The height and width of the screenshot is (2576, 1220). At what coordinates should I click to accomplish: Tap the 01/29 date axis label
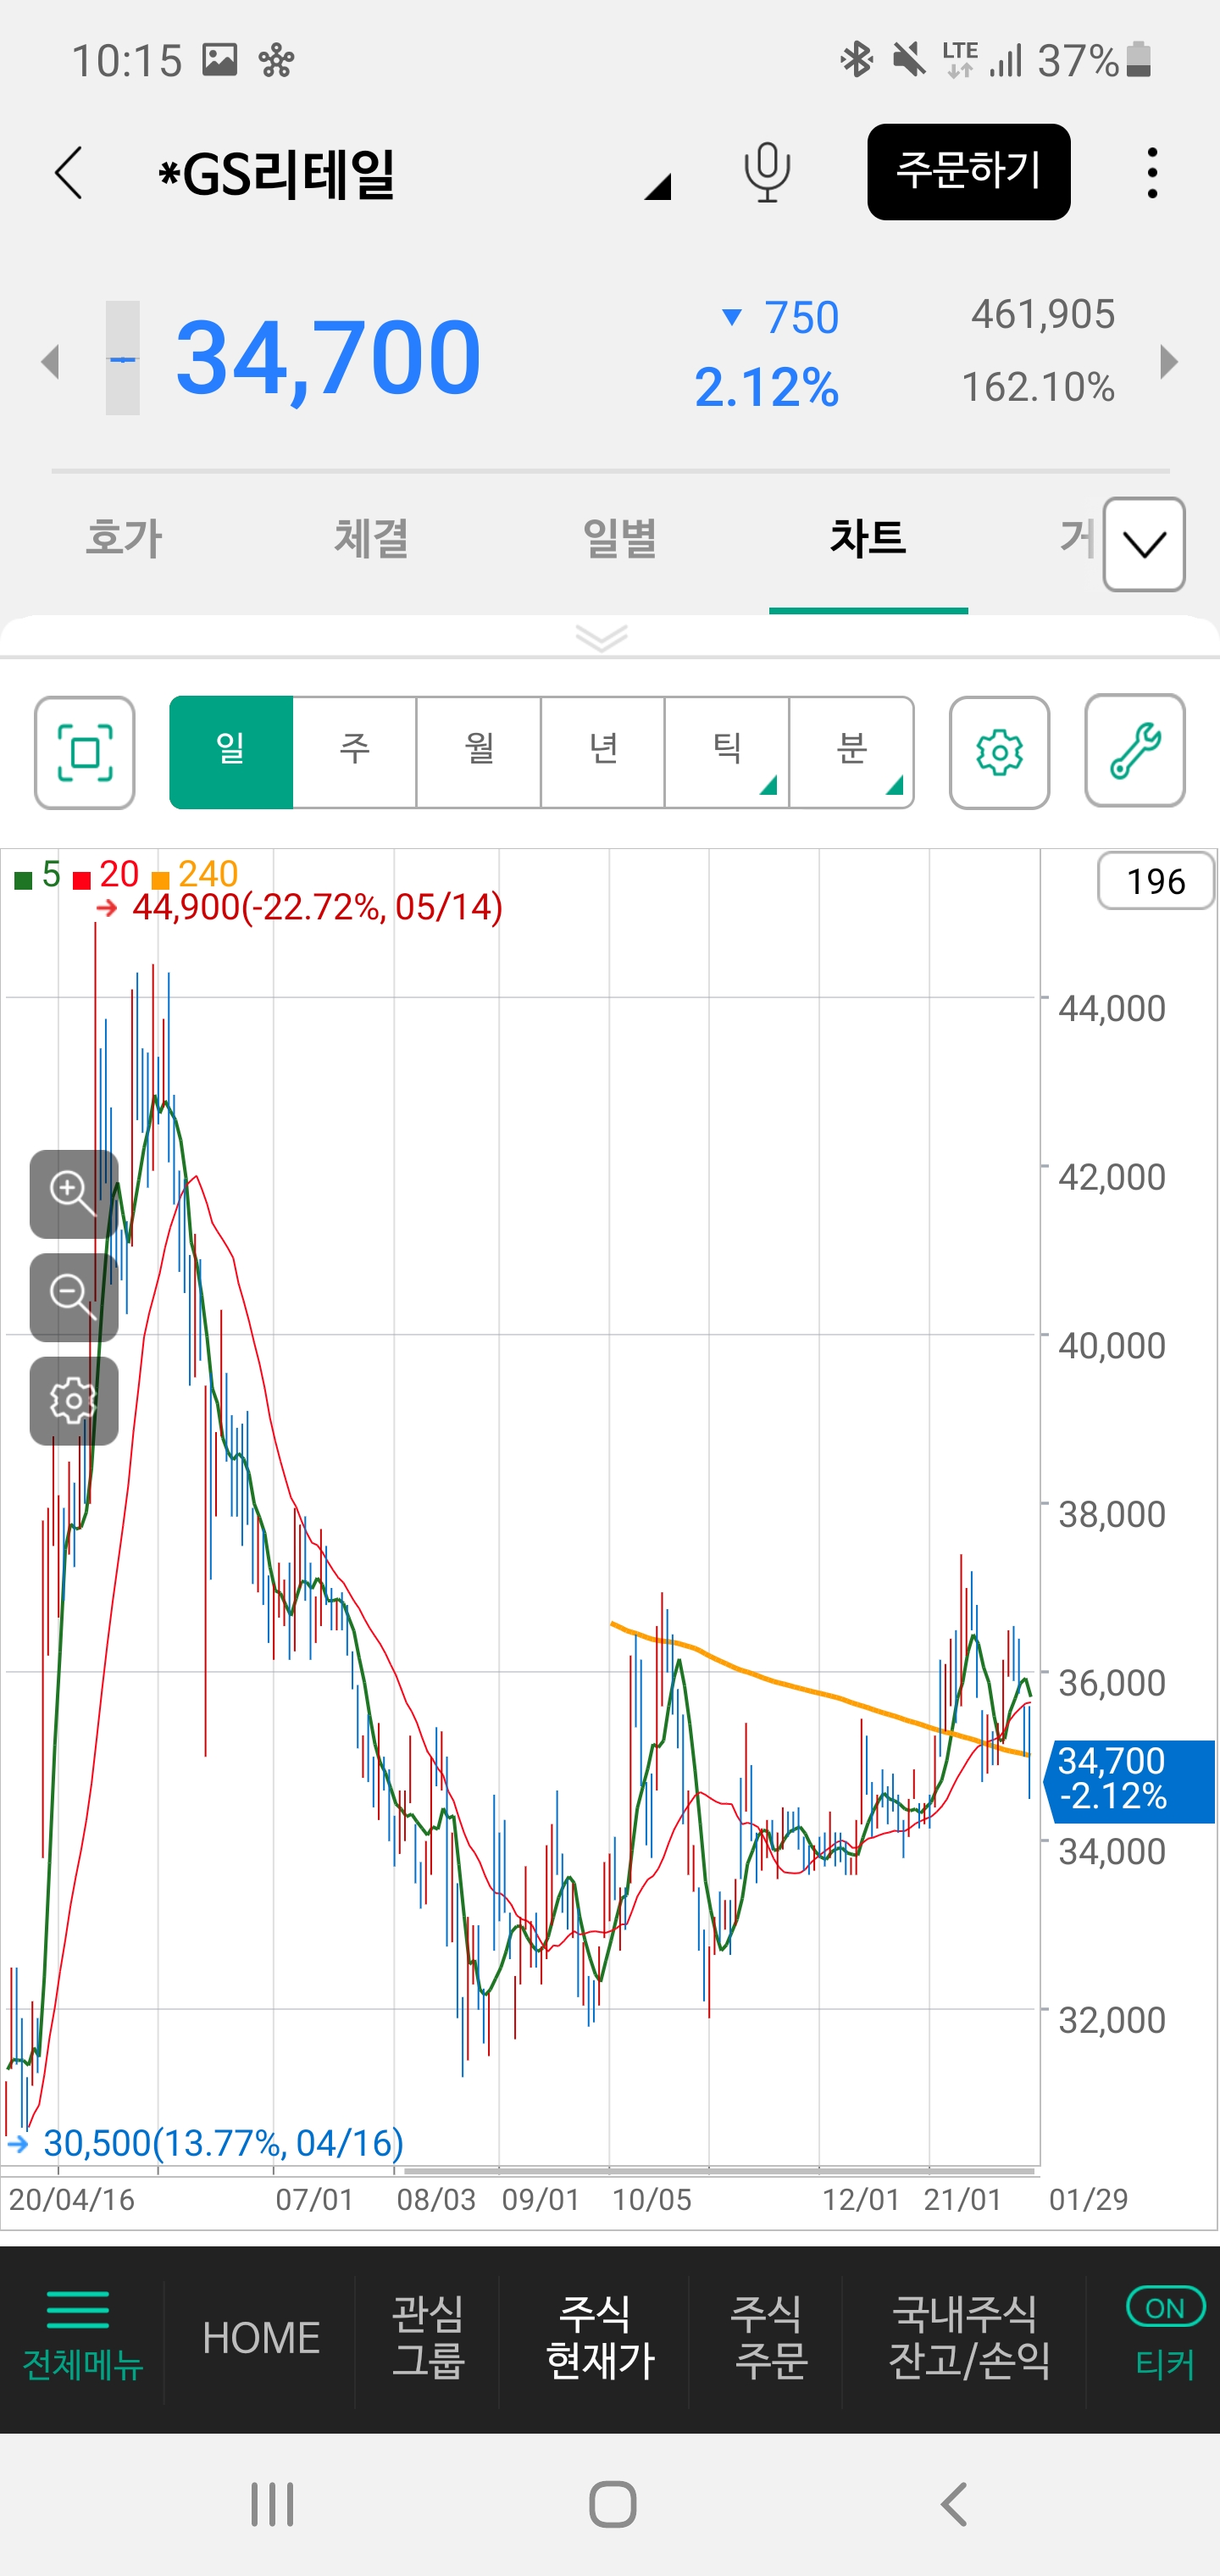click(x=1088, y=2200)
